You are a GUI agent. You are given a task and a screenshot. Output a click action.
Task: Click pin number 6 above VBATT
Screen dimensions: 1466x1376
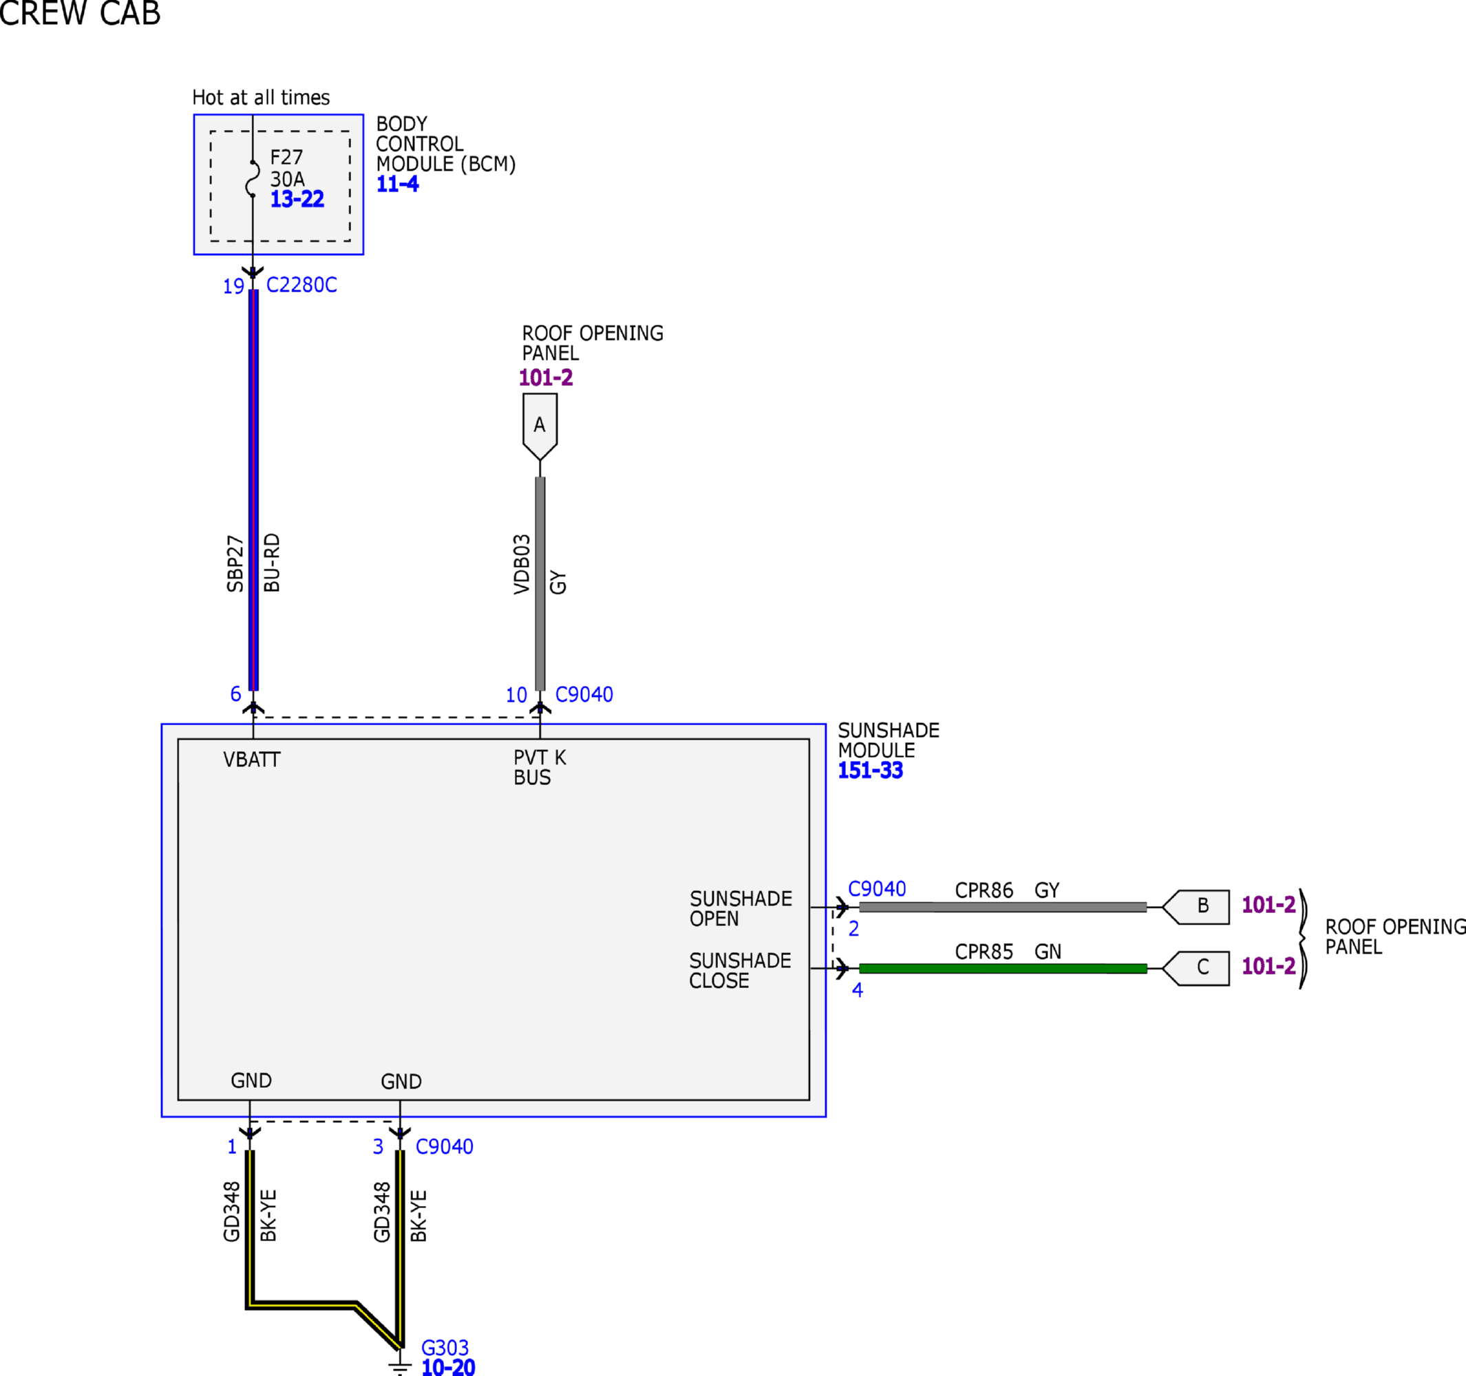click(235, 694)
